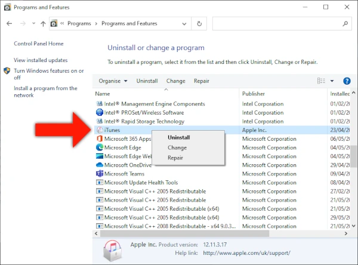Click the Programs and Features breadcrumb
The width and height of the screenshot is (358, 265).
point(129,23)
